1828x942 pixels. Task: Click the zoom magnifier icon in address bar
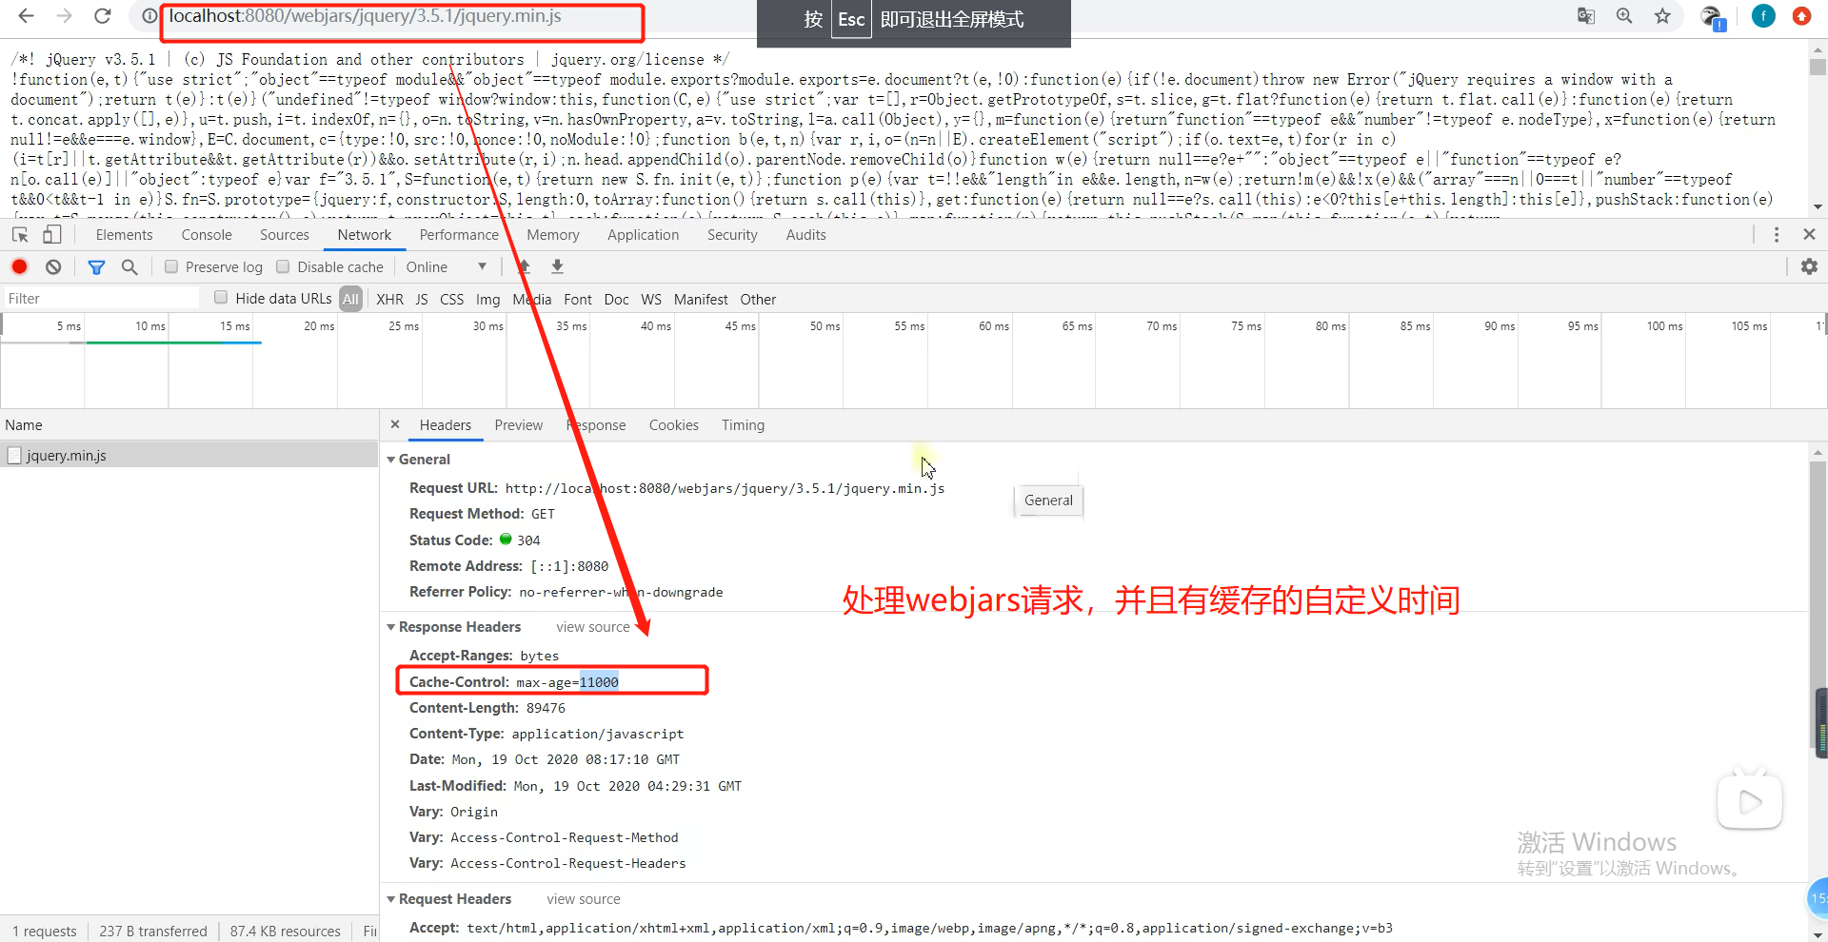point(1624,16)
